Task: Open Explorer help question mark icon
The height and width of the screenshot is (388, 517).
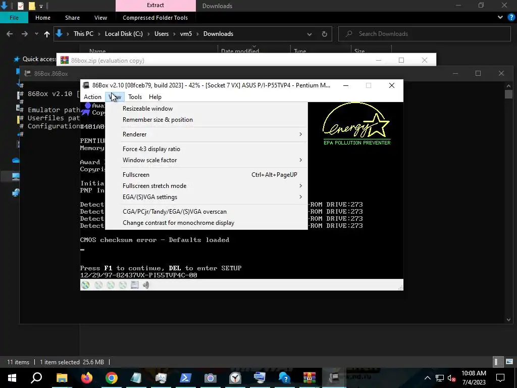Action: pos(511,17)
